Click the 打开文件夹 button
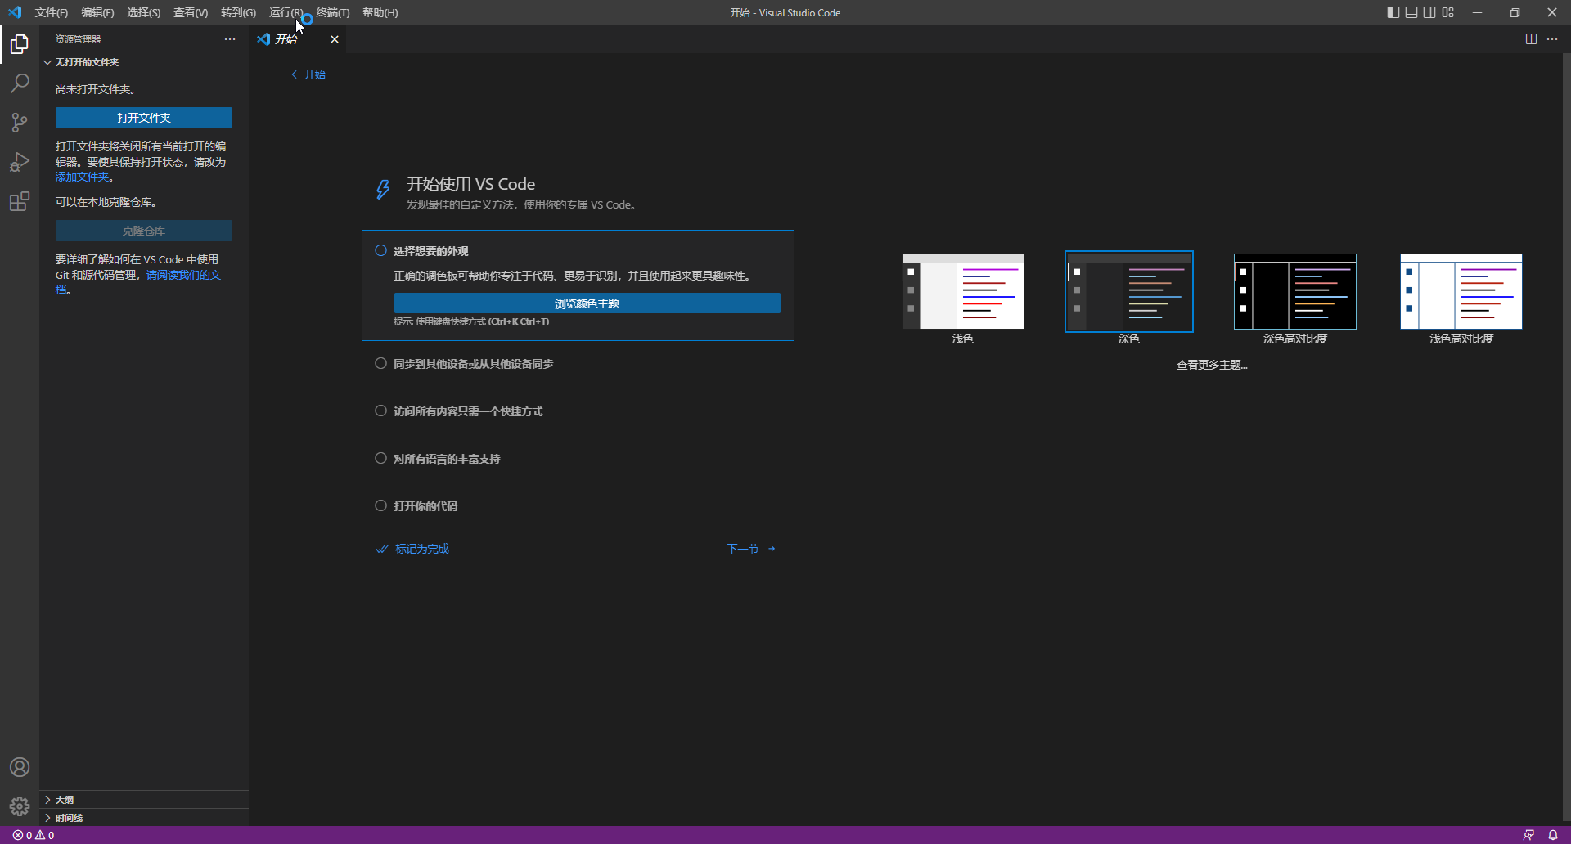This screenshot has width=1571, height=844. click(x=144, y=118)
